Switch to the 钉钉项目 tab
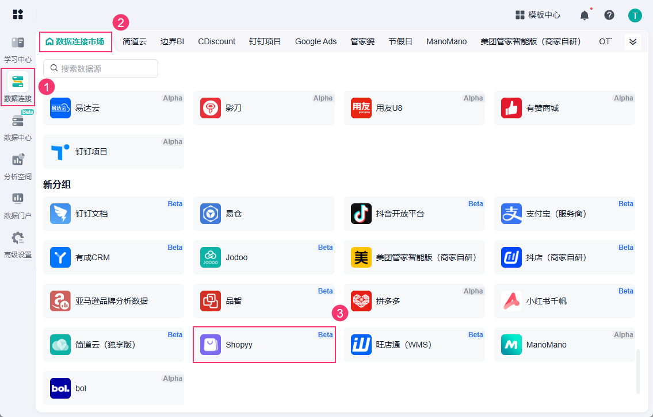 click(265, 41)
